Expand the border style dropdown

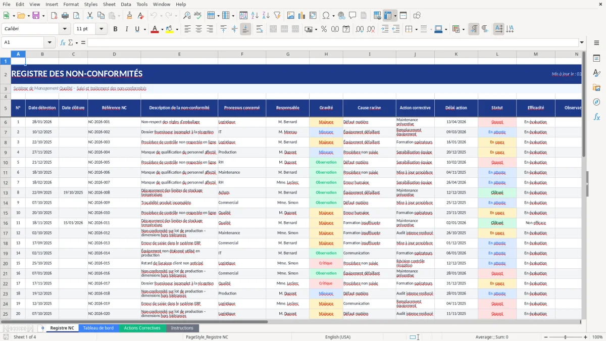[x=431, y=29]
